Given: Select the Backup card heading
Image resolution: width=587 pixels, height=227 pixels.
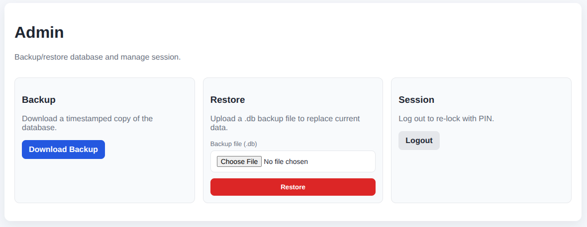Looking at the screenshot, I should click(x=39, y=100).
